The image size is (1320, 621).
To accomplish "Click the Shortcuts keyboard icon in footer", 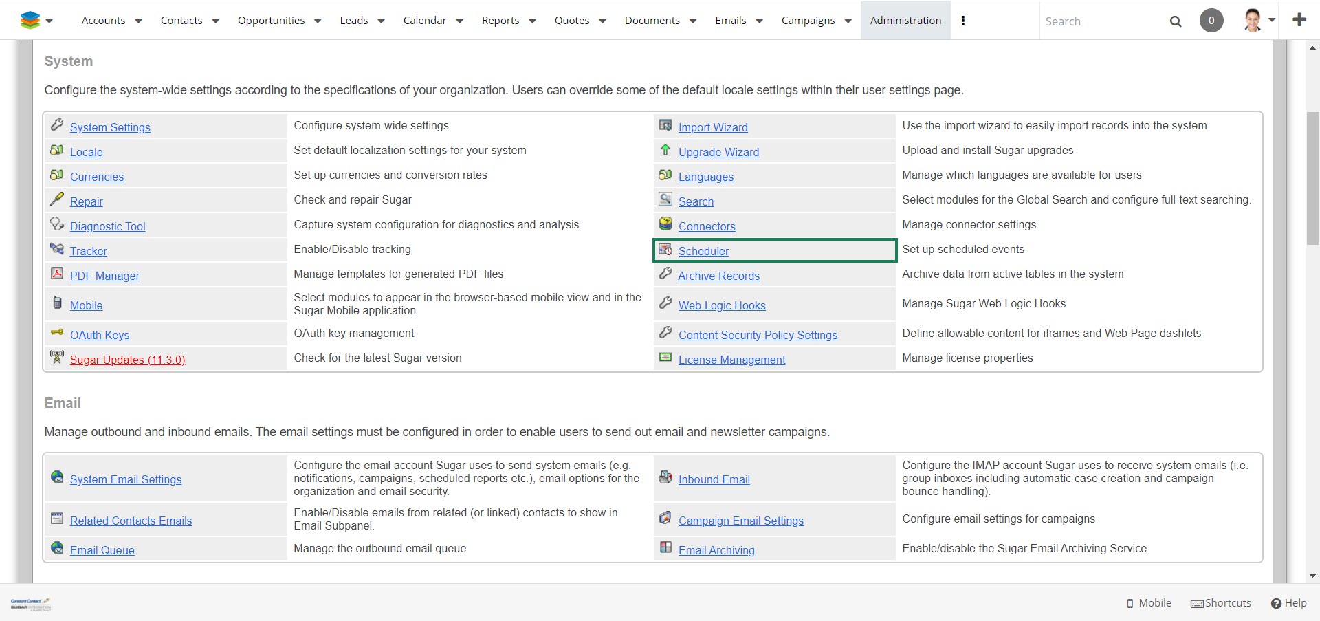I will [1197, 603].
